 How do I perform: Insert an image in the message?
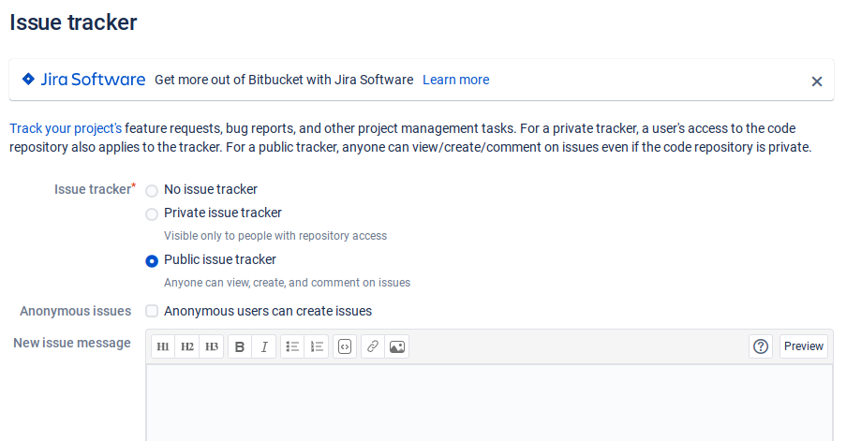[397, 346]
